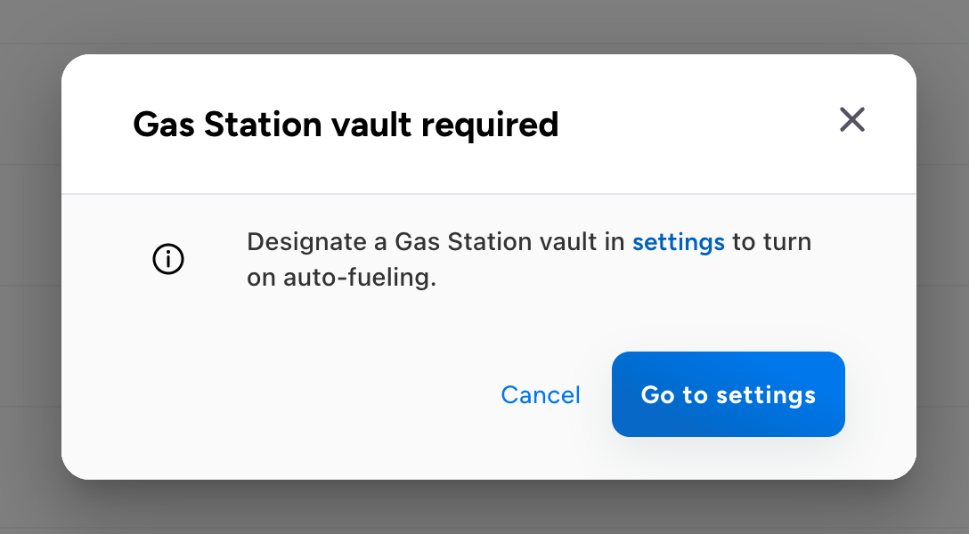
Task: Click empty footer area left of Cancel
Action: (278, 395)
